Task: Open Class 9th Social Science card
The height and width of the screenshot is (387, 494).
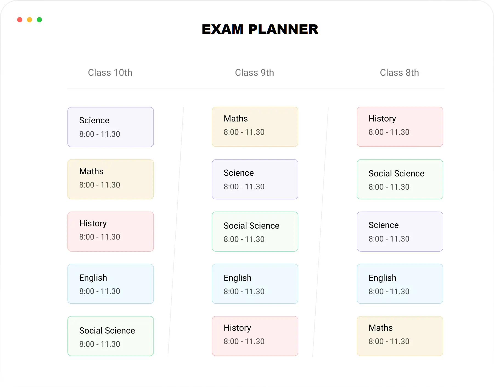Action: point(255,232)
